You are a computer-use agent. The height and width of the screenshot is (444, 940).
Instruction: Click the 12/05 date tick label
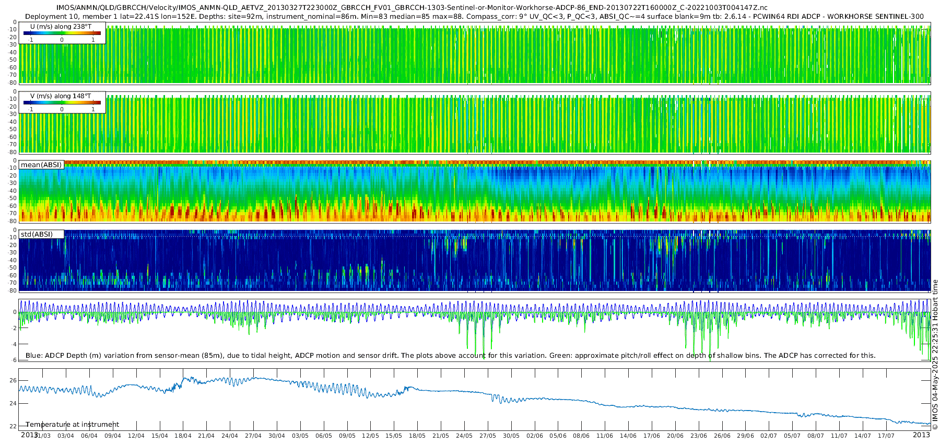(x=370, y=436)
